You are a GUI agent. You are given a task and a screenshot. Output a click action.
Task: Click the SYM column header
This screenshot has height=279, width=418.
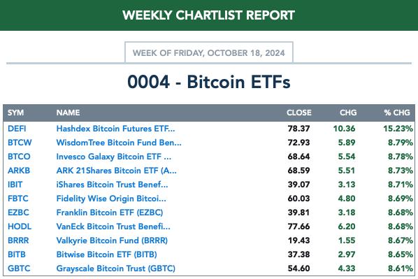(16, 113)
